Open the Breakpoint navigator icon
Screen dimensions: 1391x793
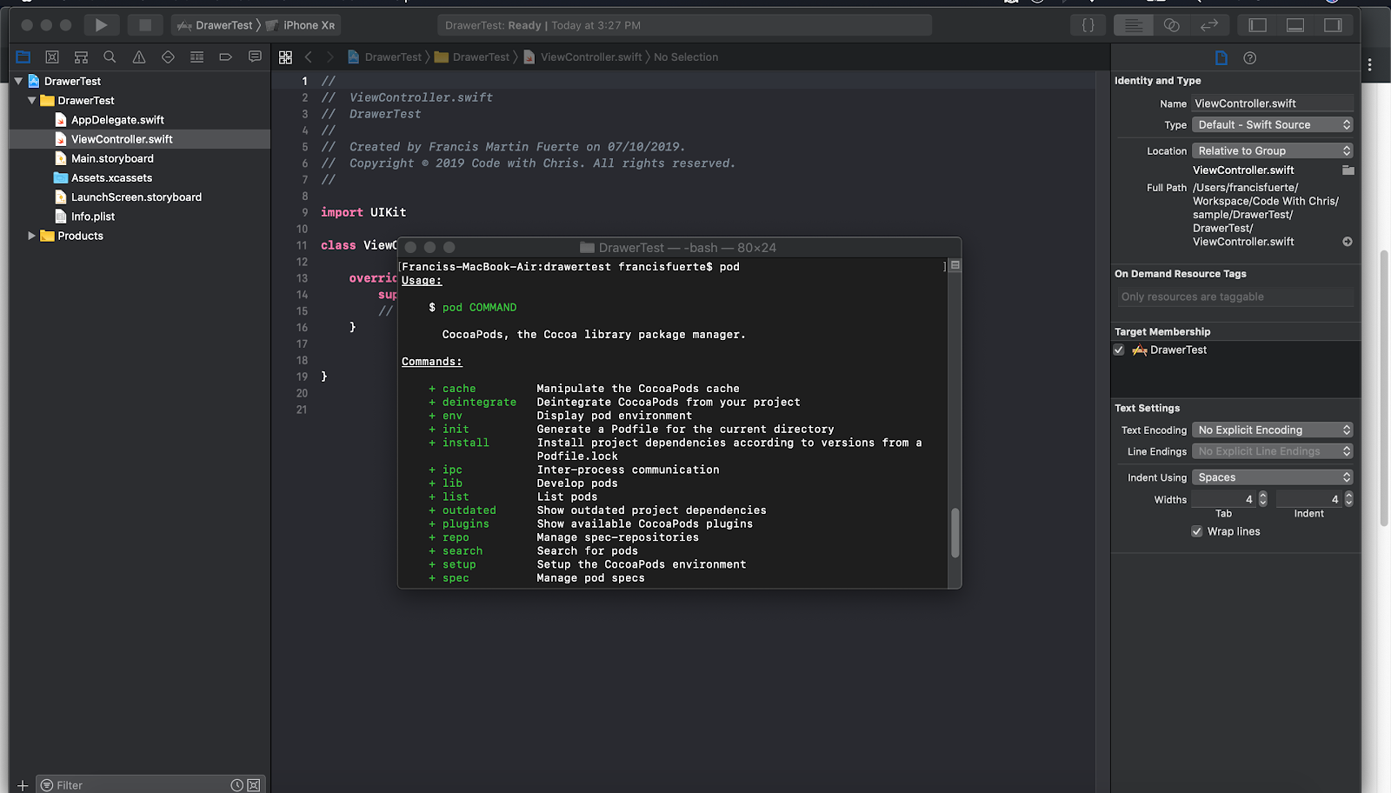click(x=225, y=57)
